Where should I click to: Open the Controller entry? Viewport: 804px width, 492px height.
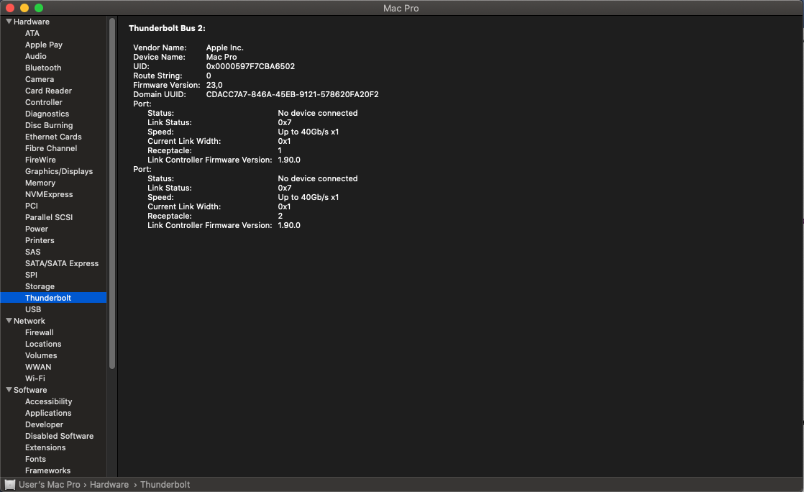[x=44, y=102]
